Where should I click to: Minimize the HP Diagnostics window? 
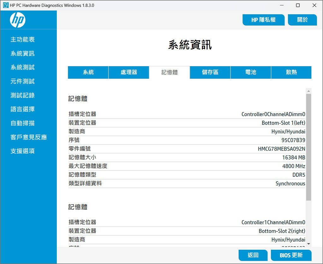point(282,5)
